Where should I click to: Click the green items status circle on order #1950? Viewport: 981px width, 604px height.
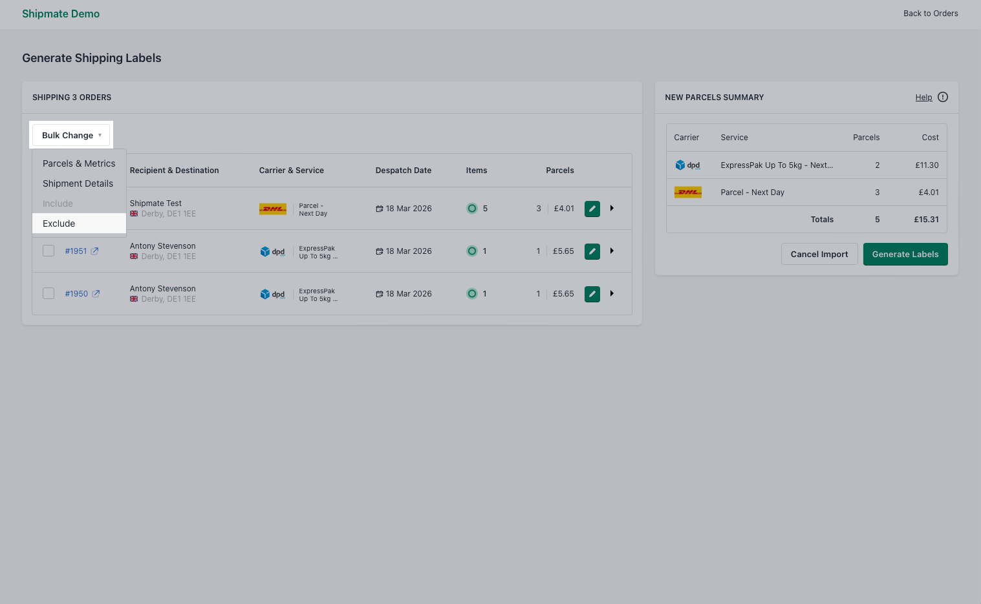(x=472, y=293)
